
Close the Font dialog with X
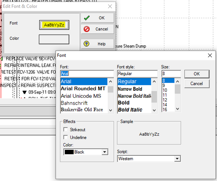tap(210, 55)
